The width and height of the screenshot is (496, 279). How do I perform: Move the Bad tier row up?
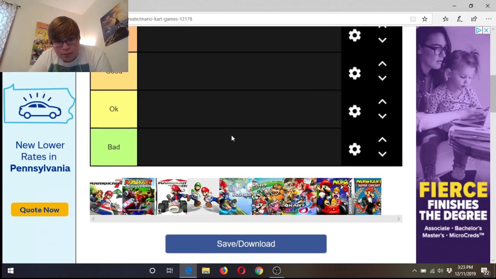pos(382,140)
